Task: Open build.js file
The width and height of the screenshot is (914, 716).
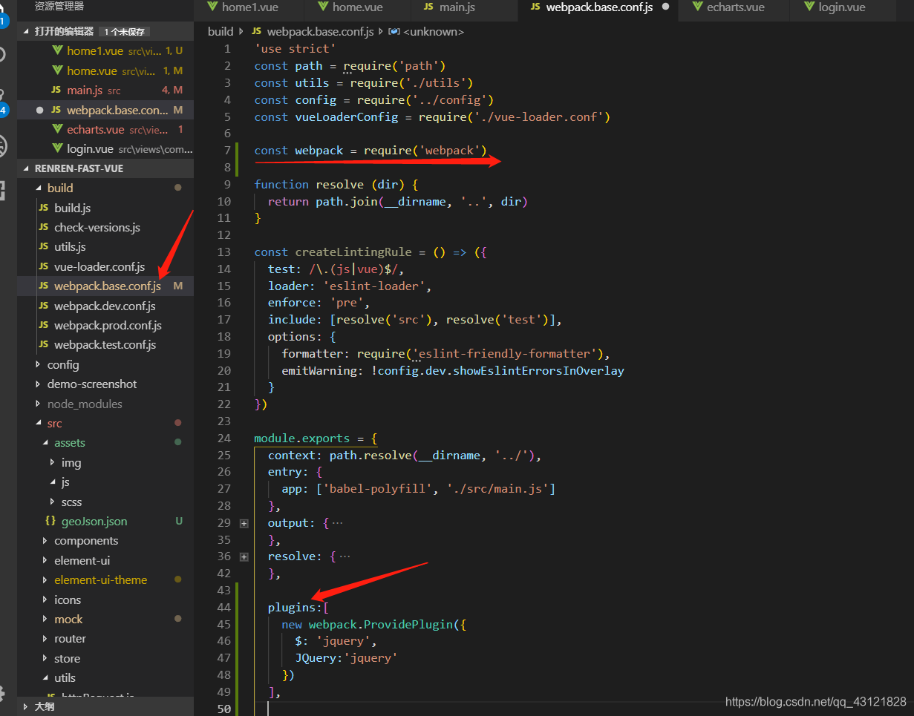Action: pos(73,208)
